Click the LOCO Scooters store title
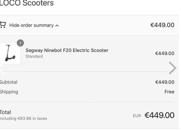 tap(27, 3)
